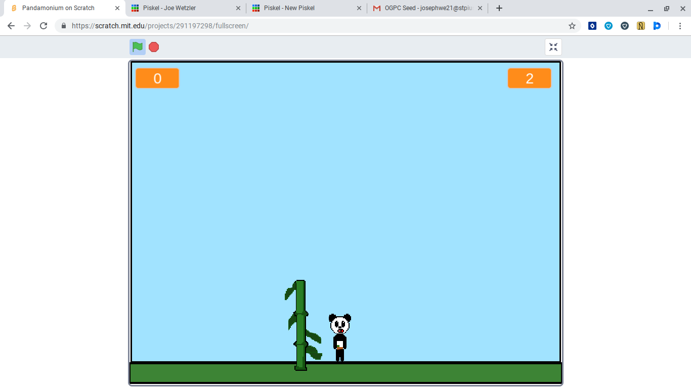The width and height of the screenshot is (691, 388).
Task: Click the yellow N extension icon
Action: pos(641,26)
